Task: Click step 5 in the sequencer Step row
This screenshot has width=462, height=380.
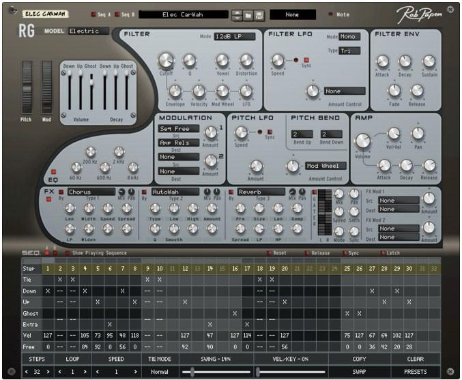Action: [x=98, y=269]
